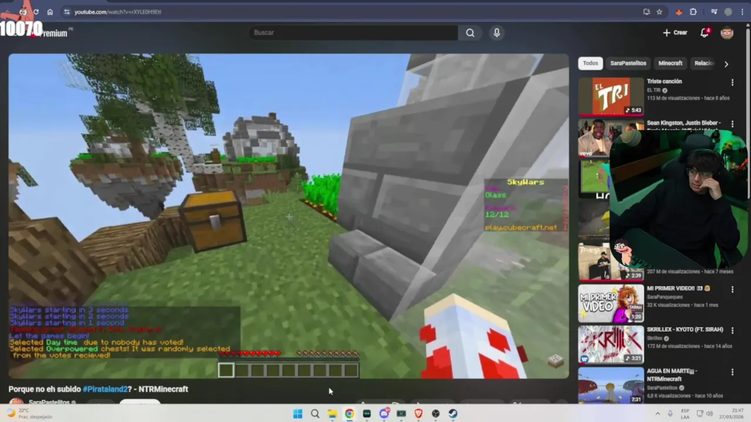This screenshot has height=422, width=751.
Task: Open the ESP LAA language switcher
Action: pyautogui.click(x=685, y=414)
